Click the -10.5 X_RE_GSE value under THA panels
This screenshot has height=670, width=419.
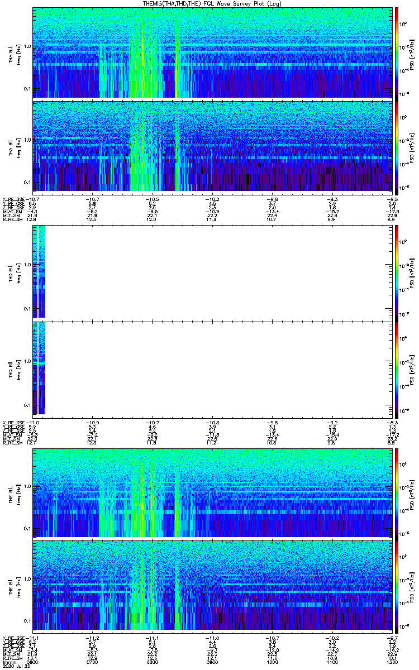click(151, 199)
